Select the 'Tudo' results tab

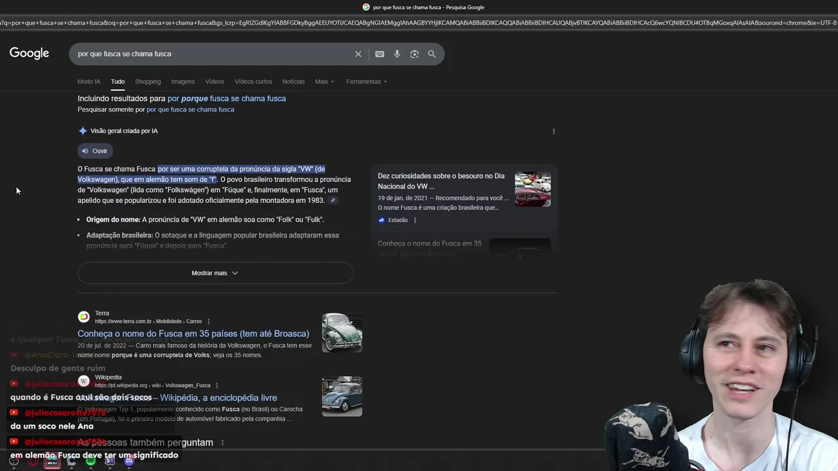pos(118,82)
